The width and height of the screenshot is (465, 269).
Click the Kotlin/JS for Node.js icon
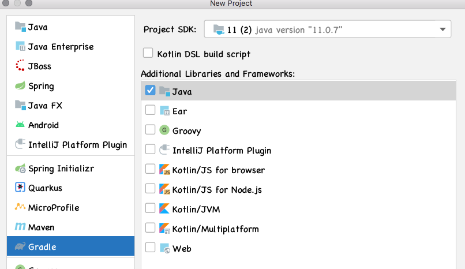(x=164, y=189)
